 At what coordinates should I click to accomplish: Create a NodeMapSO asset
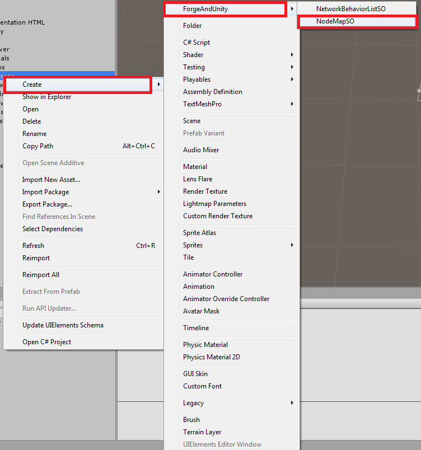357,21
